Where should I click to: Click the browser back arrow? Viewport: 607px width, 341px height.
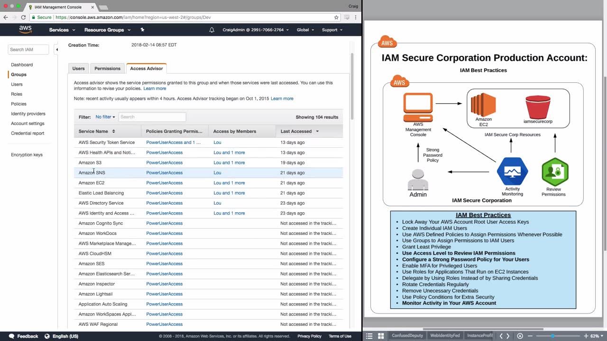pyautogui.click(x=6, y=17)
